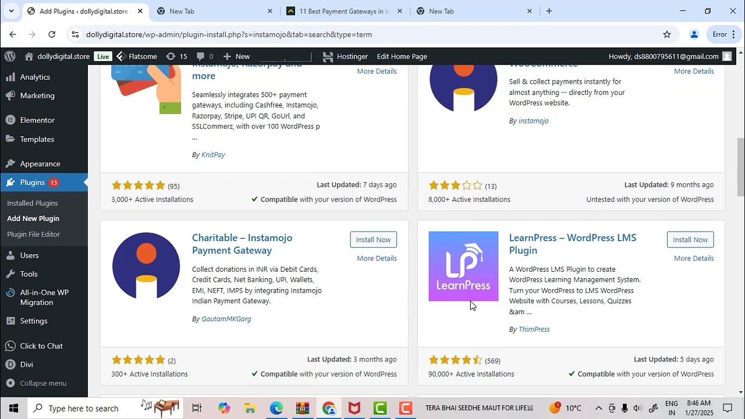This screenshot has width=745, height=419.
Task: Open Plugin File Editor submenu
Action: click(x=33, y=234)
